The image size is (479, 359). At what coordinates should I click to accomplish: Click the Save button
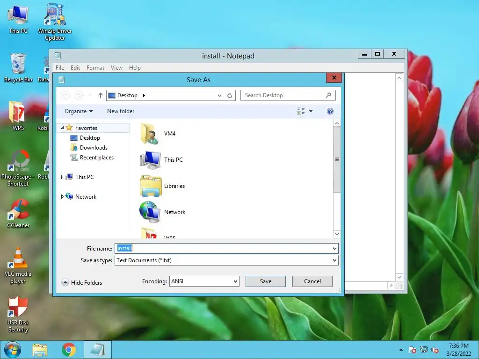tap(266, 281)
